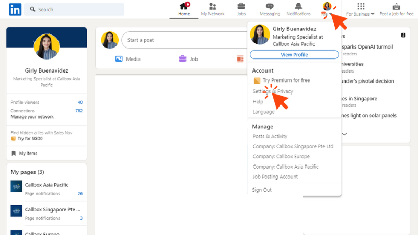418x235 pixels.
Task: Open Company: Callbox Asia Pacific menu item
Action: coord(285,167)
